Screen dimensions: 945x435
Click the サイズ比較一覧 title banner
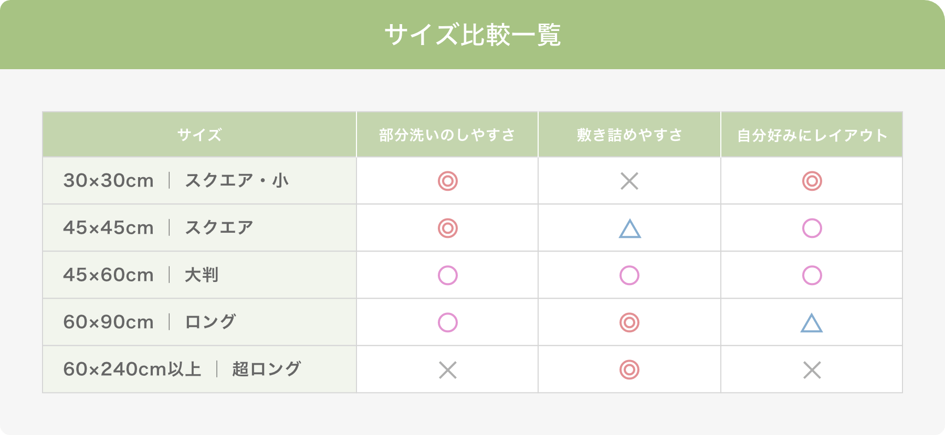[472, 35]
